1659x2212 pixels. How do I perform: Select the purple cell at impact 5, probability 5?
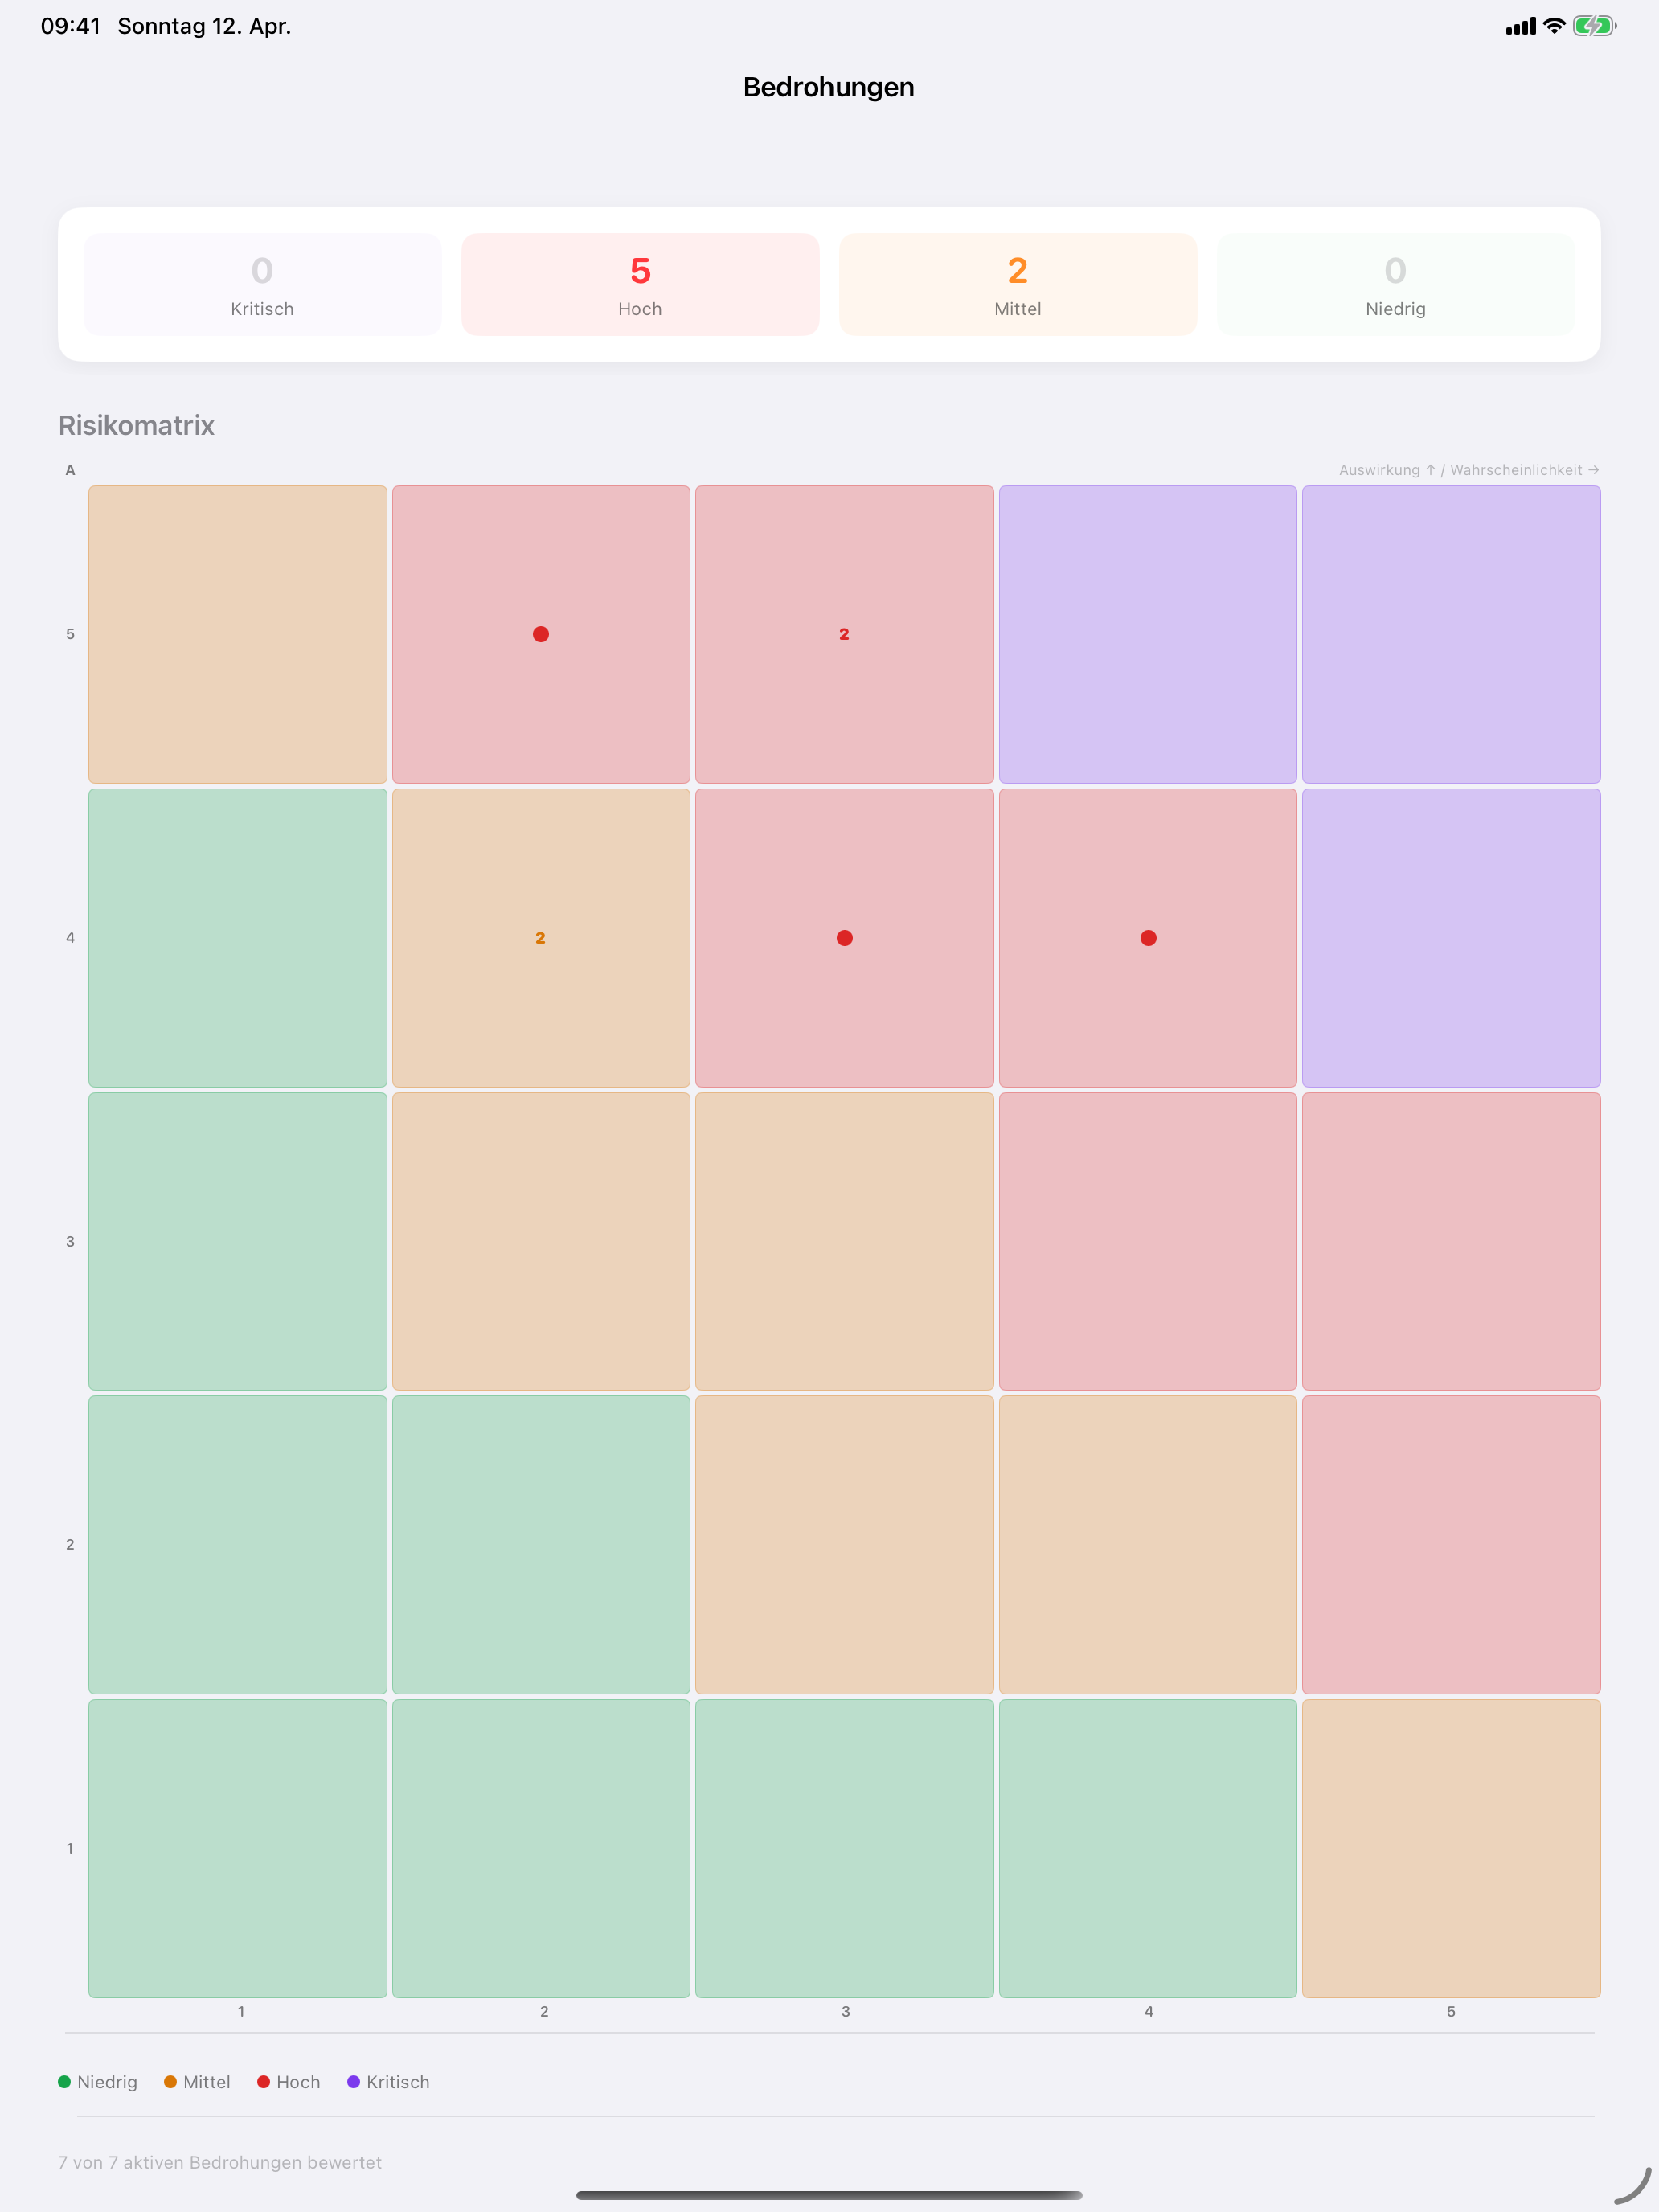click(1450, 634)
